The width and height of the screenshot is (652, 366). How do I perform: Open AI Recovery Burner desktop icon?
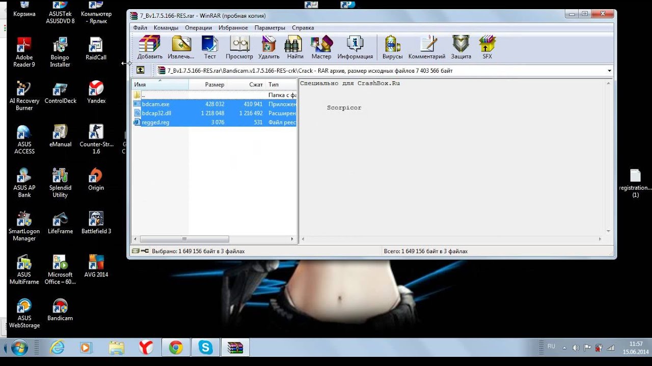24,96
